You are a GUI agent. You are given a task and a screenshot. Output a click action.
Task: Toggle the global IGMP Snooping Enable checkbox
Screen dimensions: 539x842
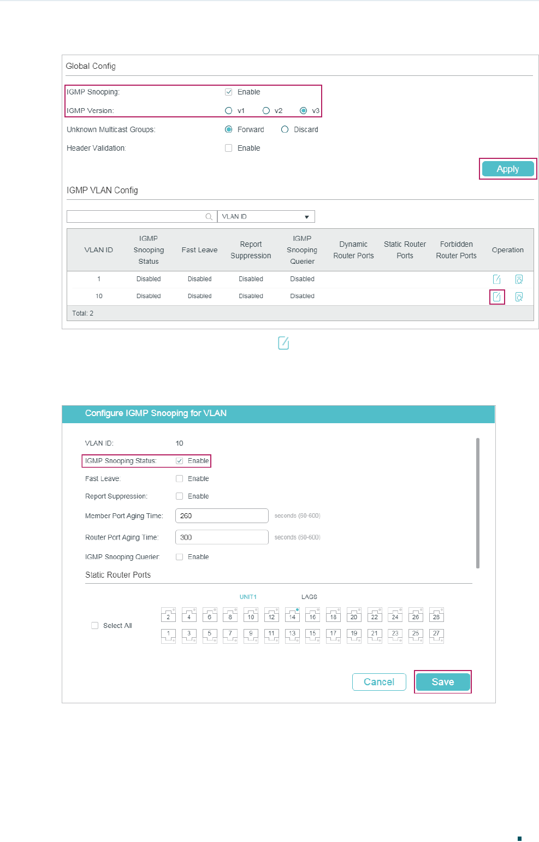229,92
